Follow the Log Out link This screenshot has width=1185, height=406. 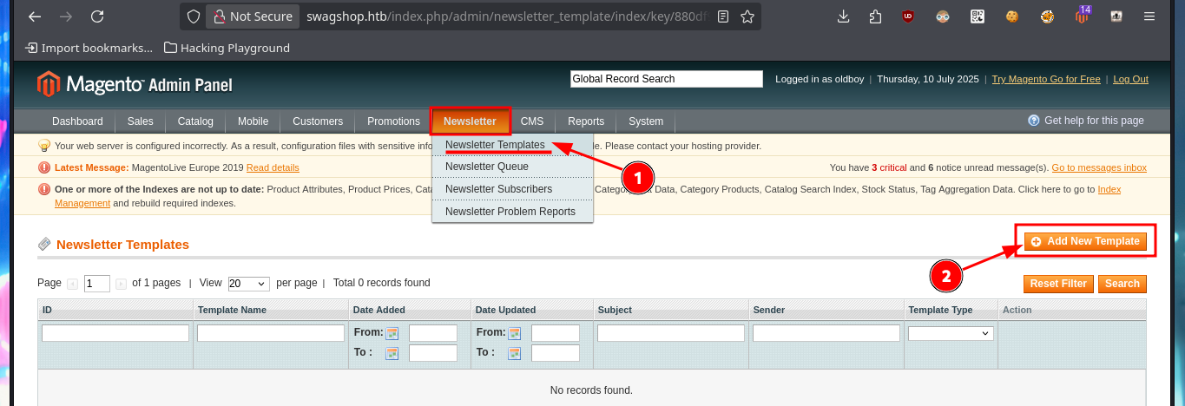point(1130,79)
